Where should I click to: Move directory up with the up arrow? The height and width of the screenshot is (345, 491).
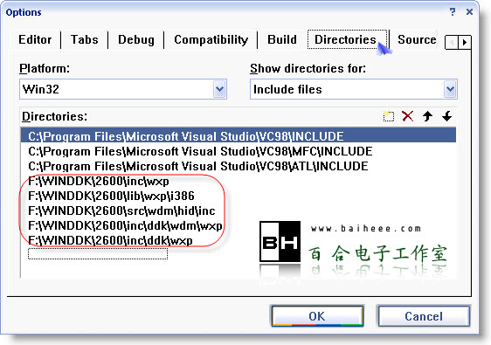tap(427, 116)
